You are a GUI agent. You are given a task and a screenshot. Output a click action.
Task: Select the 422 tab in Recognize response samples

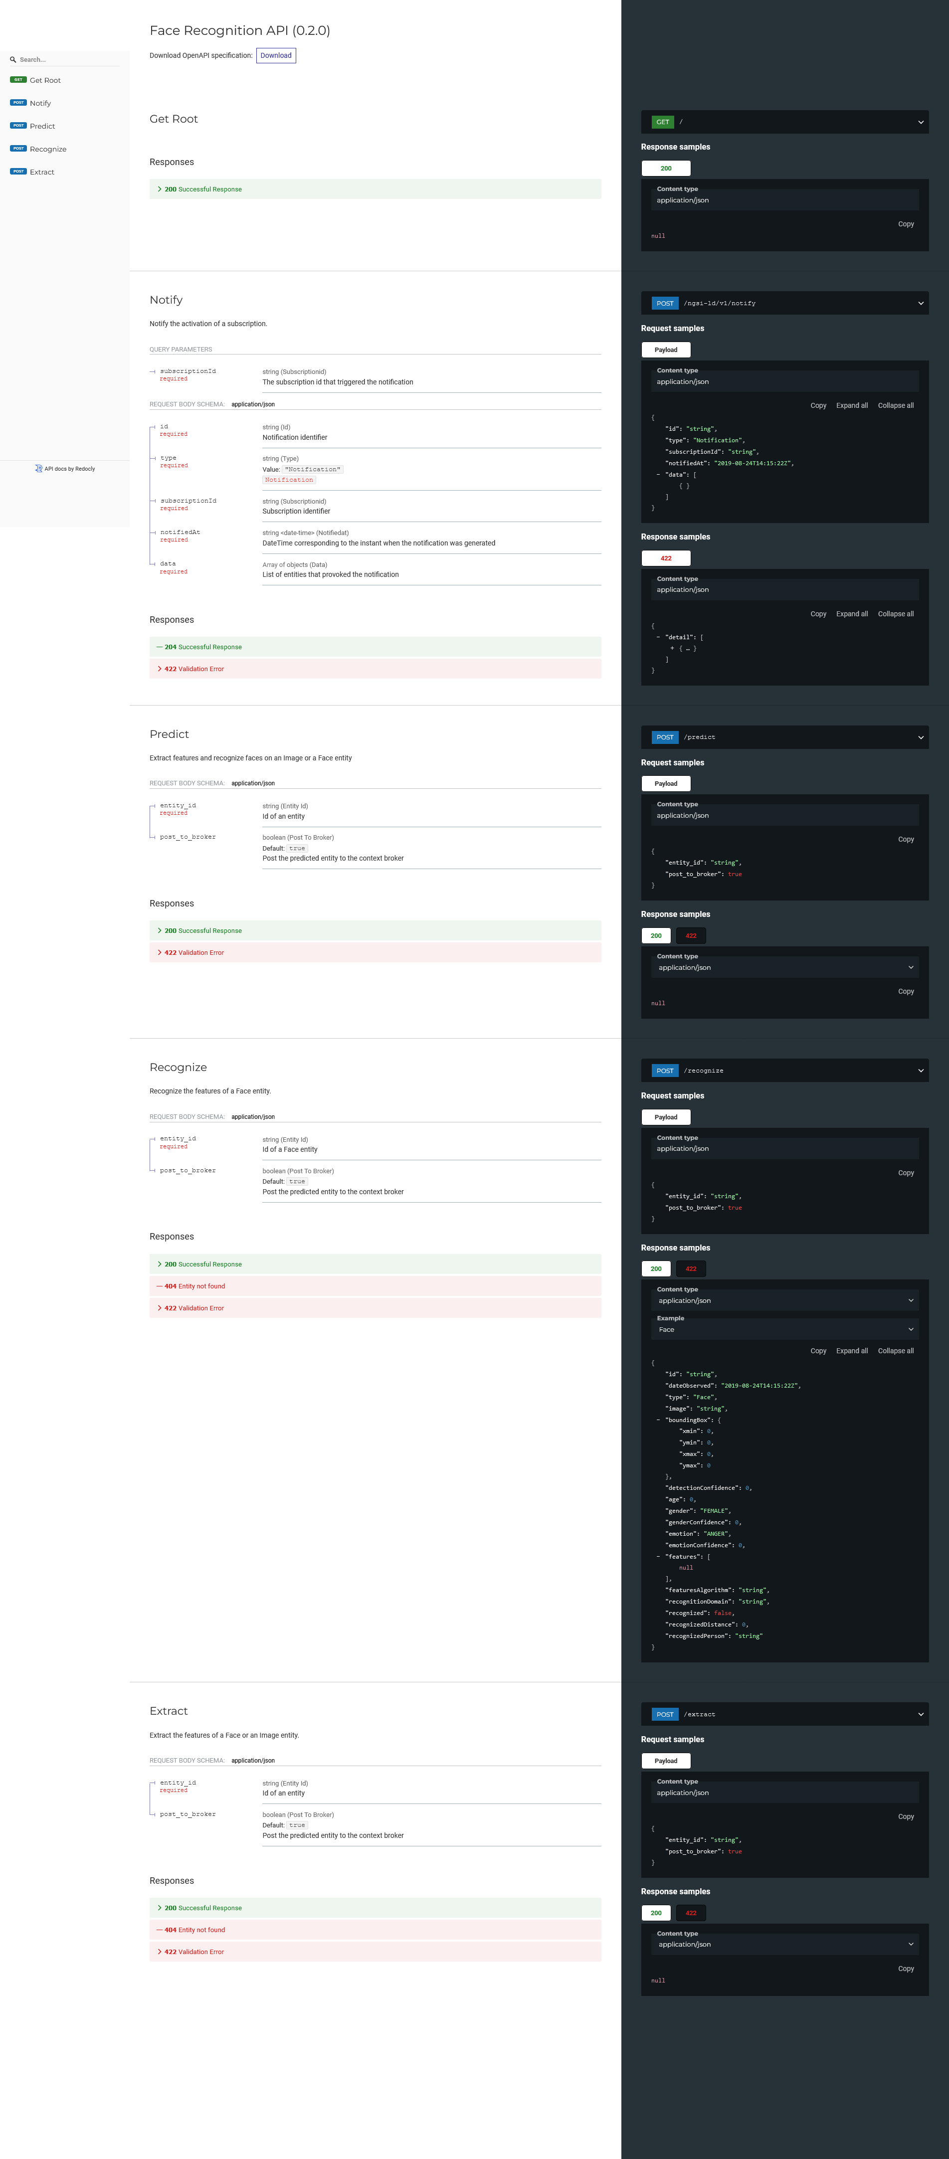tap(691, 1268)
